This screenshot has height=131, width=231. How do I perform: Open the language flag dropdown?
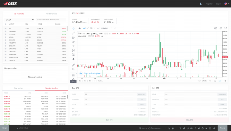click(227, 4)
